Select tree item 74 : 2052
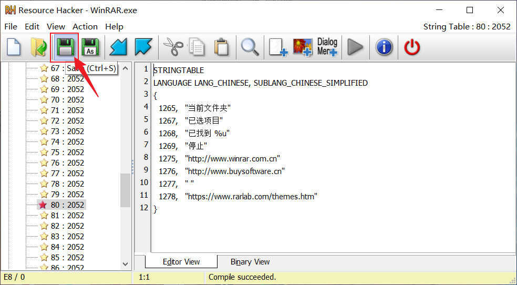The image size is (517, 285). pos(67,142)
